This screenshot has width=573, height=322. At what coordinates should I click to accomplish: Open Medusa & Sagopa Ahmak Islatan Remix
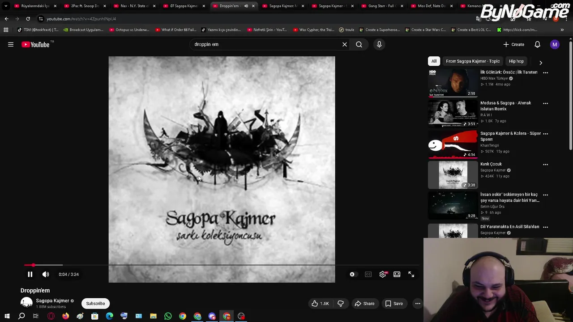505,106
